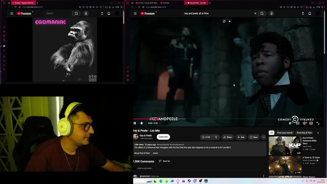Select the From Key & Peele chip

305,133
